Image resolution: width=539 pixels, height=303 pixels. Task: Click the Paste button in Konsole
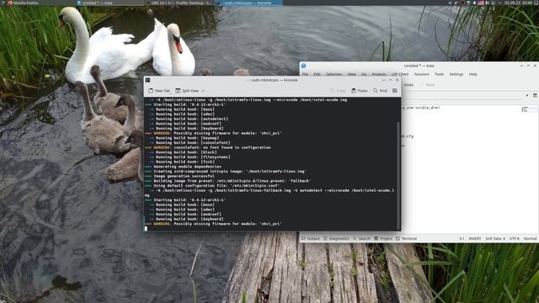click(x=360, y=91)
